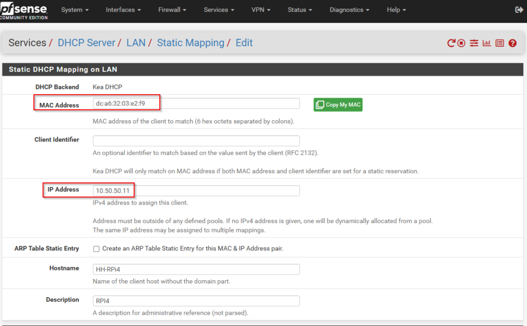Click into the IP Address field showing 10.50.50.11
The image size is (527, 326).
click(x=196, y=191)
